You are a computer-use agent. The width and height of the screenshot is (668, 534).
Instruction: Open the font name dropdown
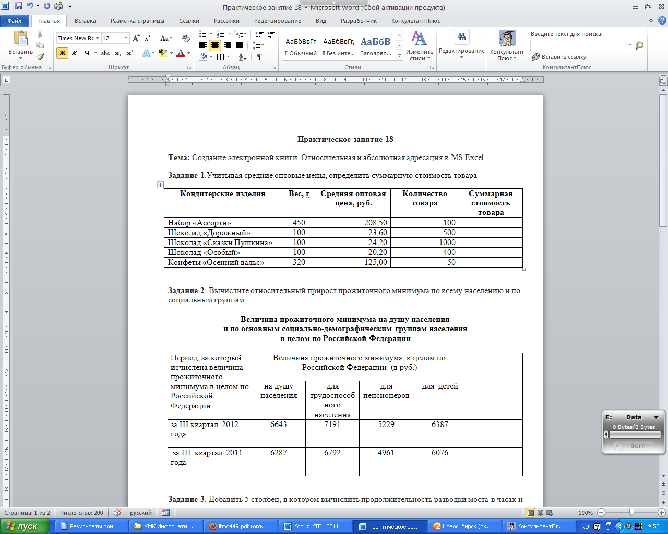[x=97, y=38]
